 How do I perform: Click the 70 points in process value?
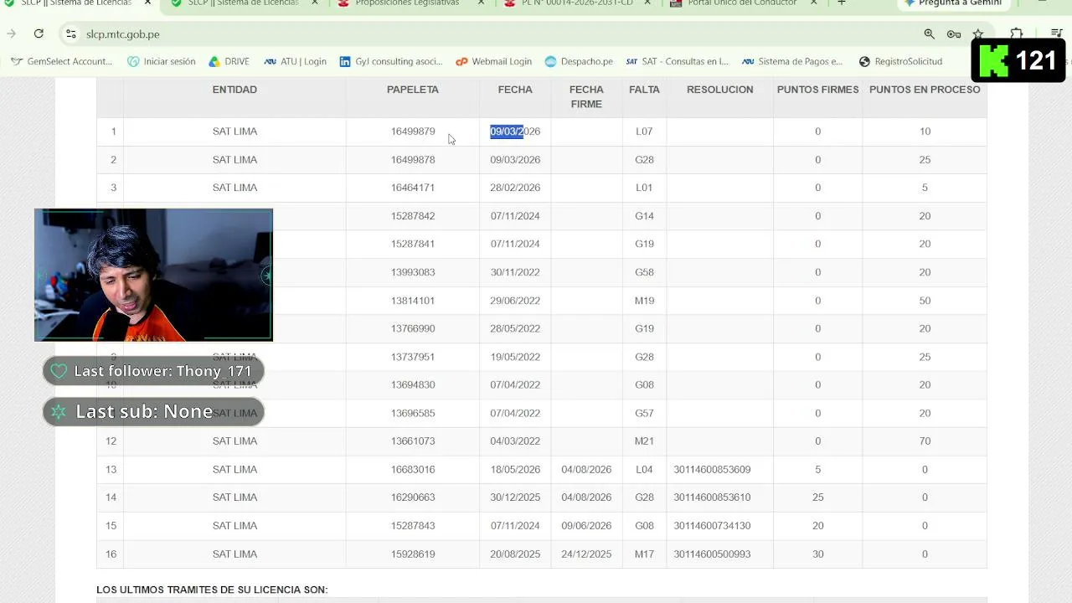[925, 441]
